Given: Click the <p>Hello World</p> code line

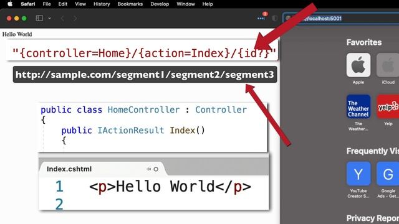Looking at the screenshot, I should click(x=170, y=187).
